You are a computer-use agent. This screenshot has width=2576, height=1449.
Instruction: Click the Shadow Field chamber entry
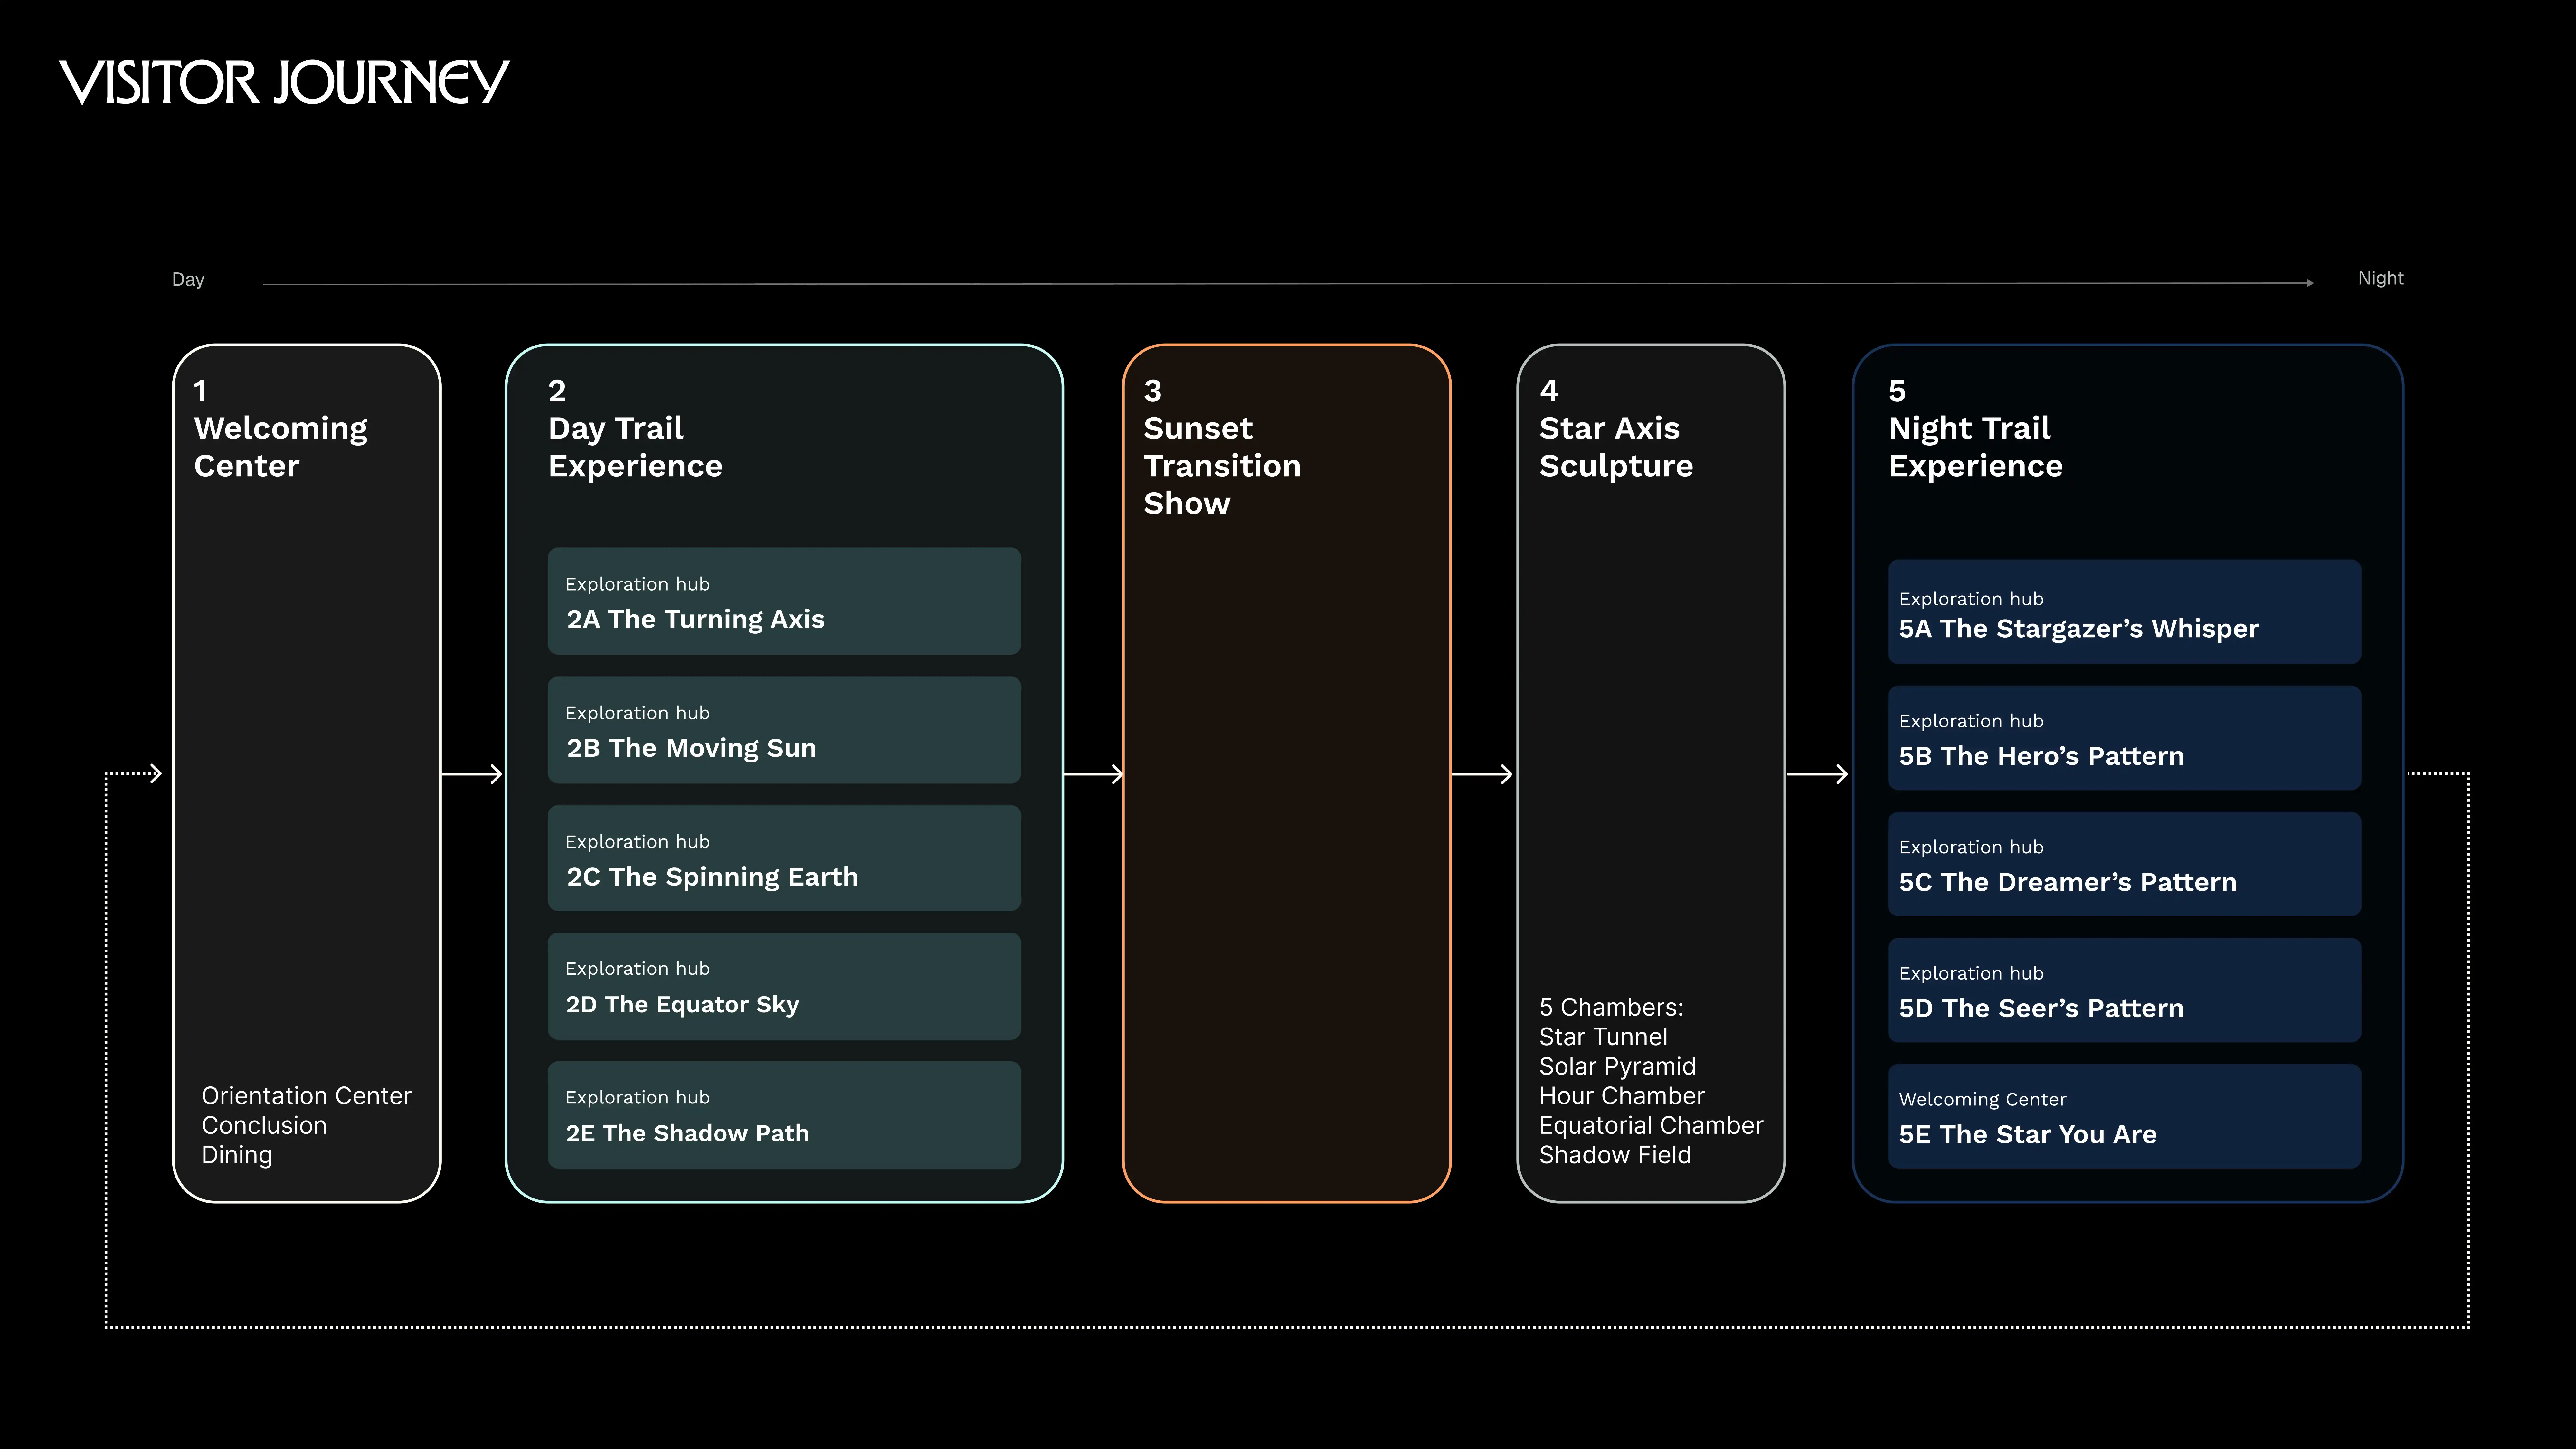click(1615, 1155)
